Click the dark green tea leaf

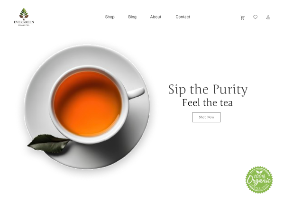point(48,144)
